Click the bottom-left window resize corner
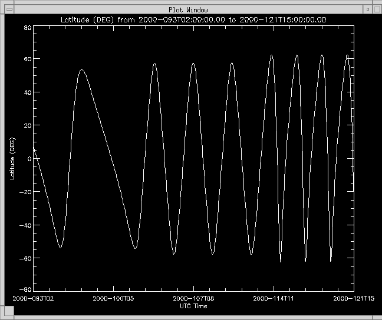The height and width of the screenshot is (320, 382). (x=4, y=316)
